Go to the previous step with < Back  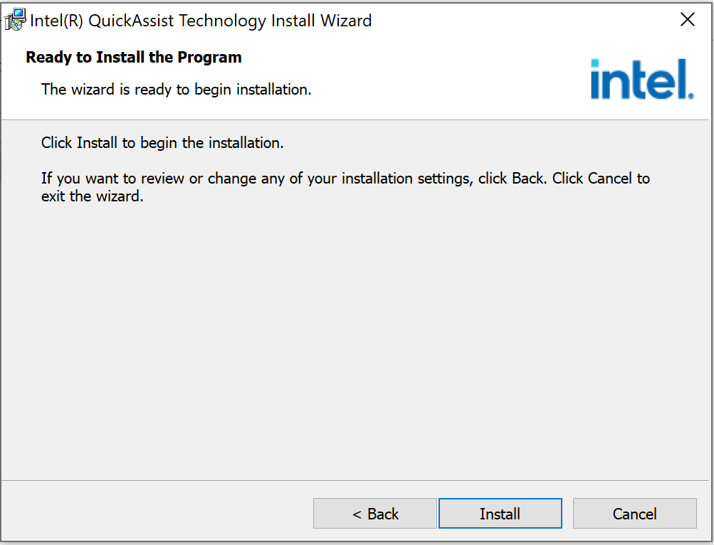[x=375, y=514]
